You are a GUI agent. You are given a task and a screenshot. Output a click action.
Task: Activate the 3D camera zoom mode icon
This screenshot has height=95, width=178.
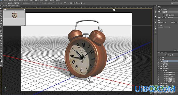point(84,3)
